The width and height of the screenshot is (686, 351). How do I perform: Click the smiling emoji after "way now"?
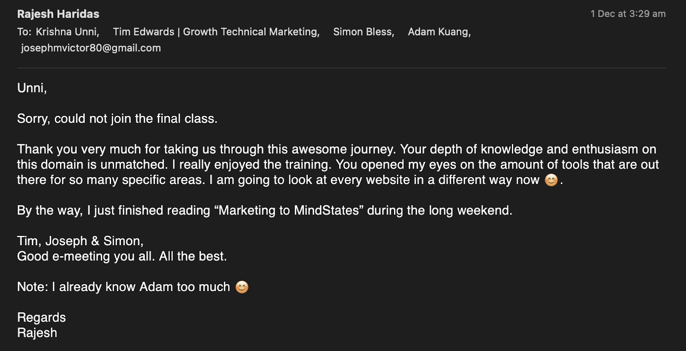(551, 180)
